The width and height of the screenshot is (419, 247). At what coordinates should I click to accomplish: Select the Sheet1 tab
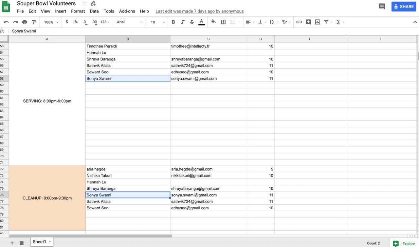(x=39, y=242)
